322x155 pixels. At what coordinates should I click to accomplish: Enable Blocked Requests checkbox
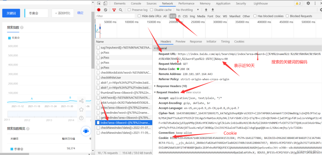click(287, 16)
